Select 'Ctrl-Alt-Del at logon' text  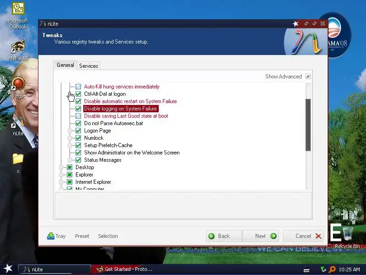pos(105,94)
